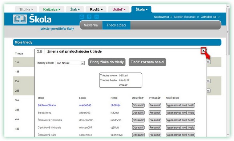
Task: Move Bulej Alfonz with Presunúť
Action: click(x=155, y=113)
